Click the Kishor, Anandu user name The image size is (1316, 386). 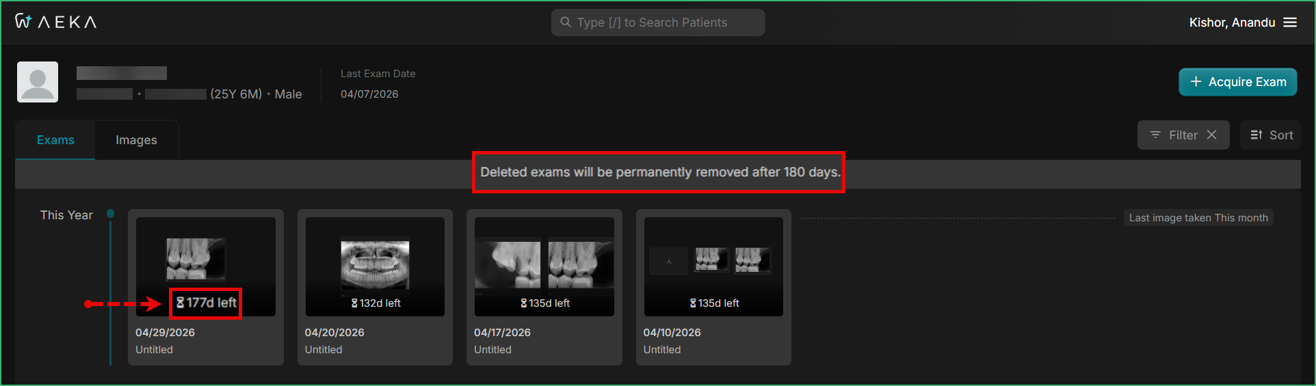(1232, 23)
